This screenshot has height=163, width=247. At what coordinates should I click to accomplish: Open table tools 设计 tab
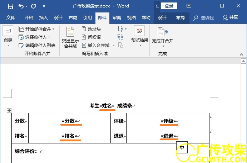(x=162, y=17)
